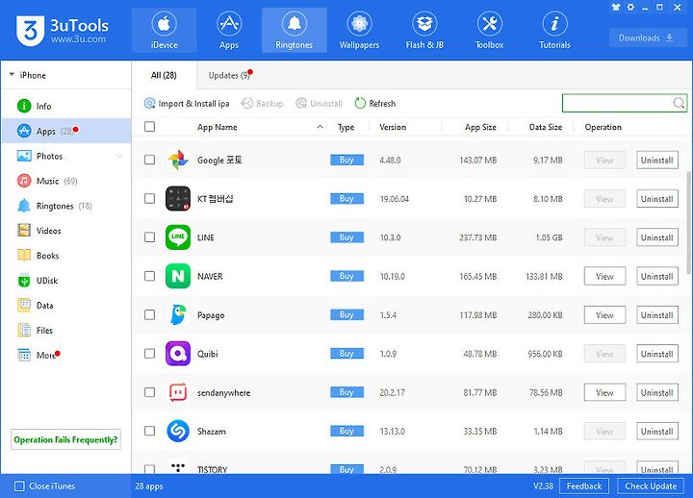Switch to the Updates (9) tab

[230, 75]
